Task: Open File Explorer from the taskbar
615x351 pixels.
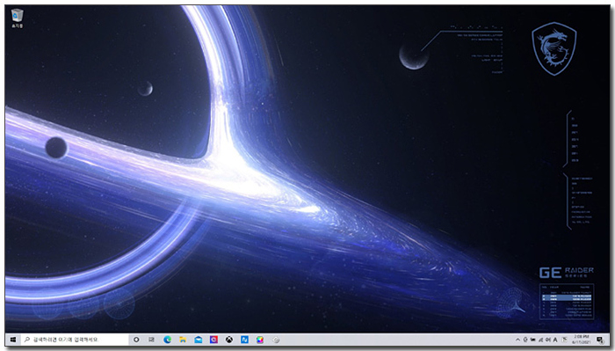Action: click(x=183, y=340)
